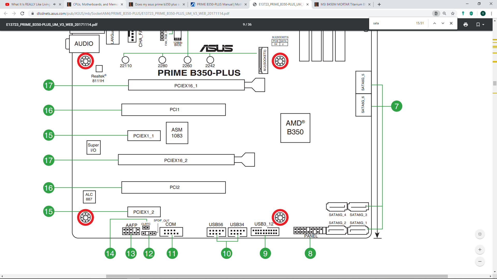Zoom out of the PDF

(480, 261)
